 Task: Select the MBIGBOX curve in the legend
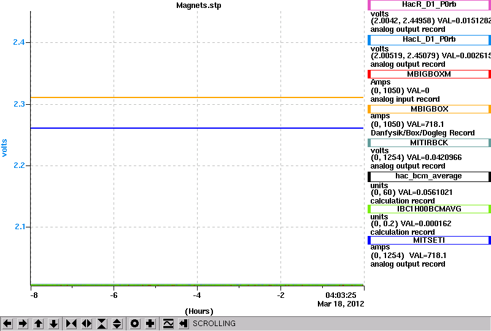point(429,109)
